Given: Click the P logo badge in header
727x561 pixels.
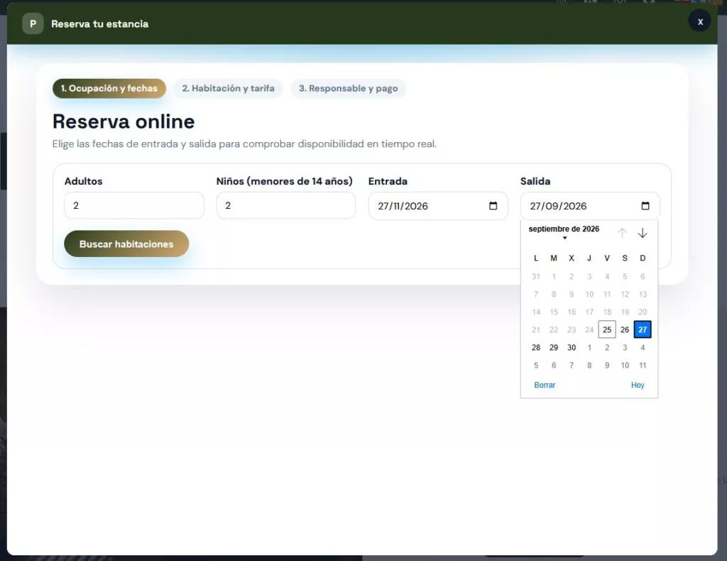Looking at the screenshot, I should [x=33, y=23].
